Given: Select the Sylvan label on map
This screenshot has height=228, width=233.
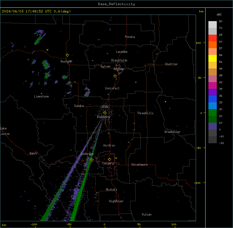Looking at the screenshot, I should coord(105,66).
